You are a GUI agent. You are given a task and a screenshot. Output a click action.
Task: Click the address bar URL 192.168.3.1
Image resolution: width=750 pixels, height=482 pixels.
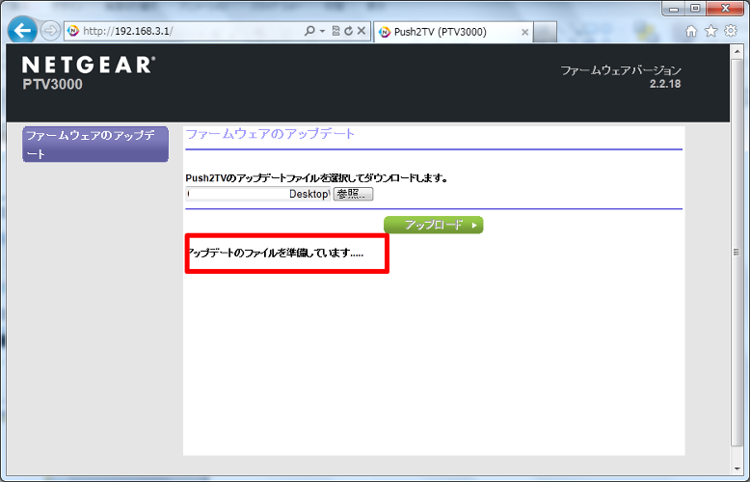pyautogui.click(x=127, y=32)
